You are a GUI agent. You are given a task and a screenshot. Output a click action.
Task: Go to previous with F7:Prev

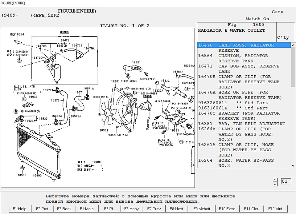click(x=154, y=209)
